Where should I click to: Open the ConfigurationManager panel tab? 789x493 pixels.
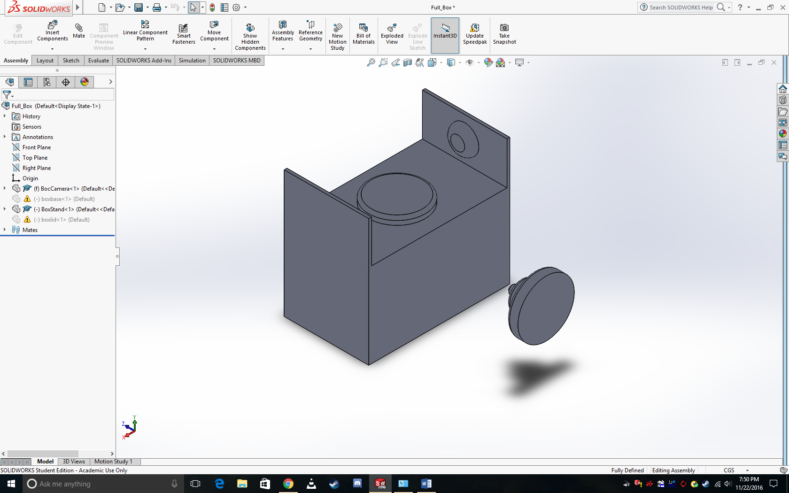coord(47,82)
